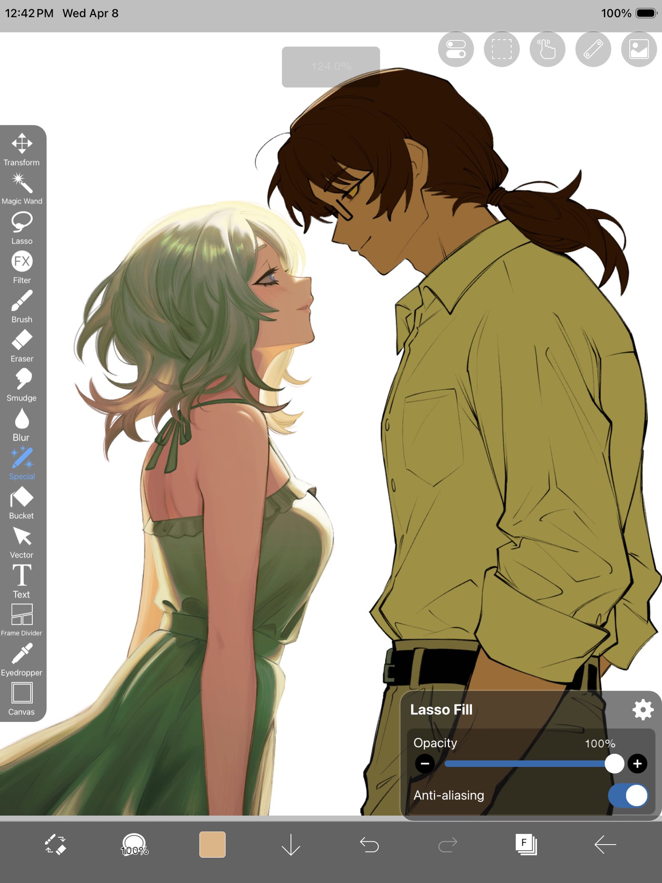662x883 pixels.
Task: Tap the battery indicator in status bar
Action: (x=646, y=13)
